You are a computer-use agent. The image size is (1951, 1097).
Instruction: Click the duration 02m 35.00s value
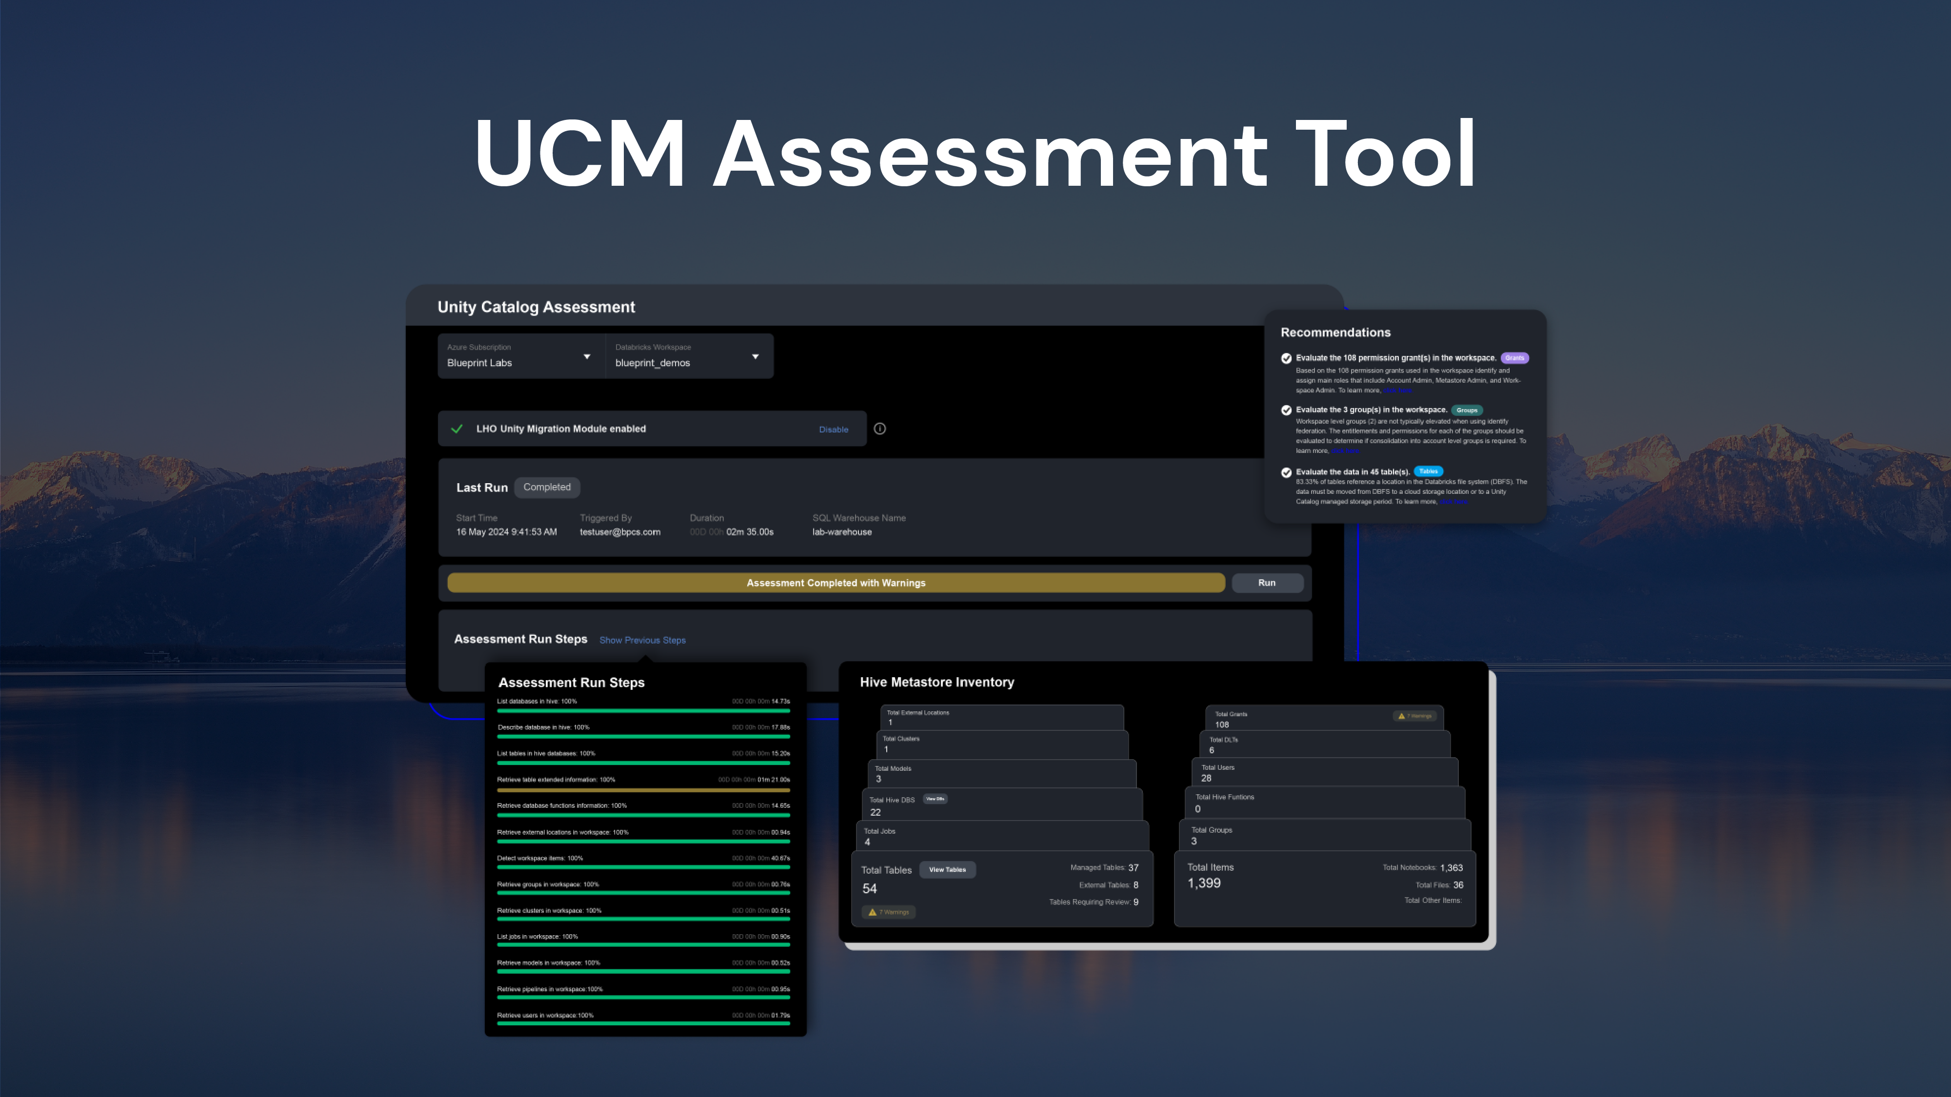click(x=749, y=532)
